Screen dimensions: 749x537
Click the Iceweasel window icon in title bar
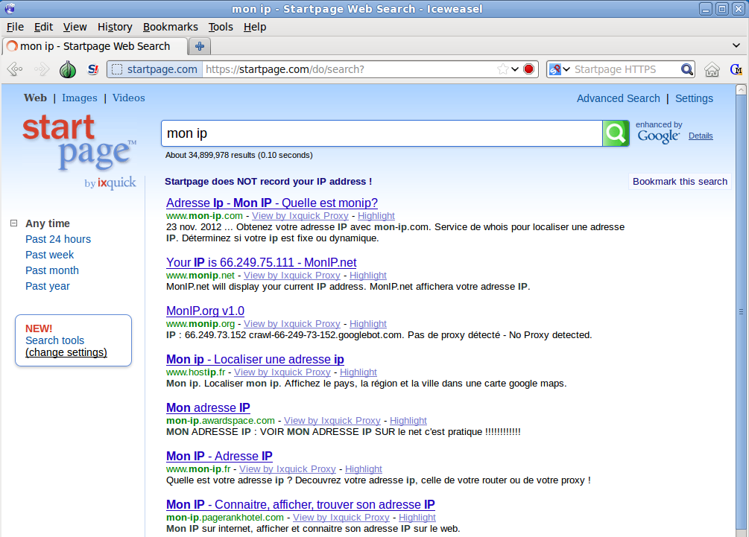(x=10, y=9)
